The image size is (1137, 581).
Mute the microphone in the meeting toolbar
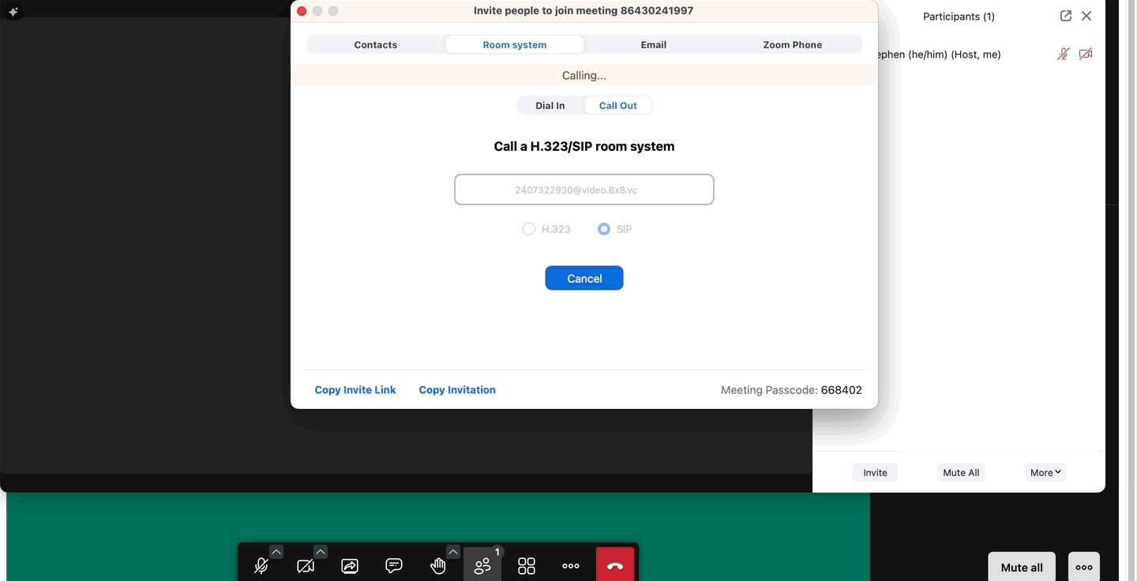pyautogui.click(x=261, y=565)
